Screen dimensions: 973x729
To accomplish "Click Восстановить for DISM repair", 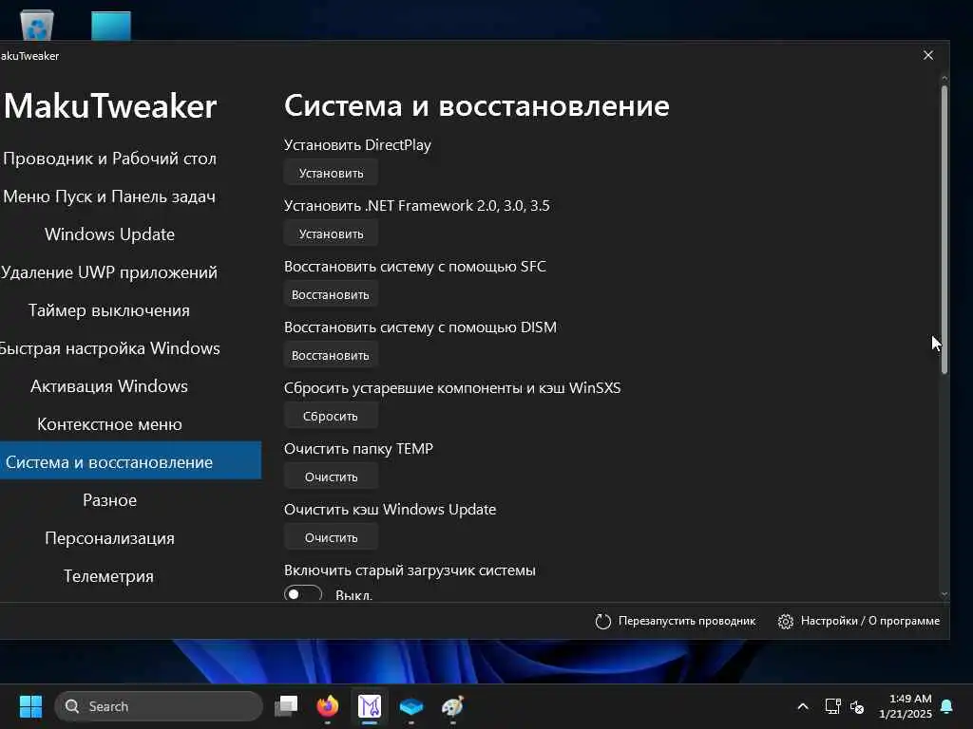I will (332, 355).
